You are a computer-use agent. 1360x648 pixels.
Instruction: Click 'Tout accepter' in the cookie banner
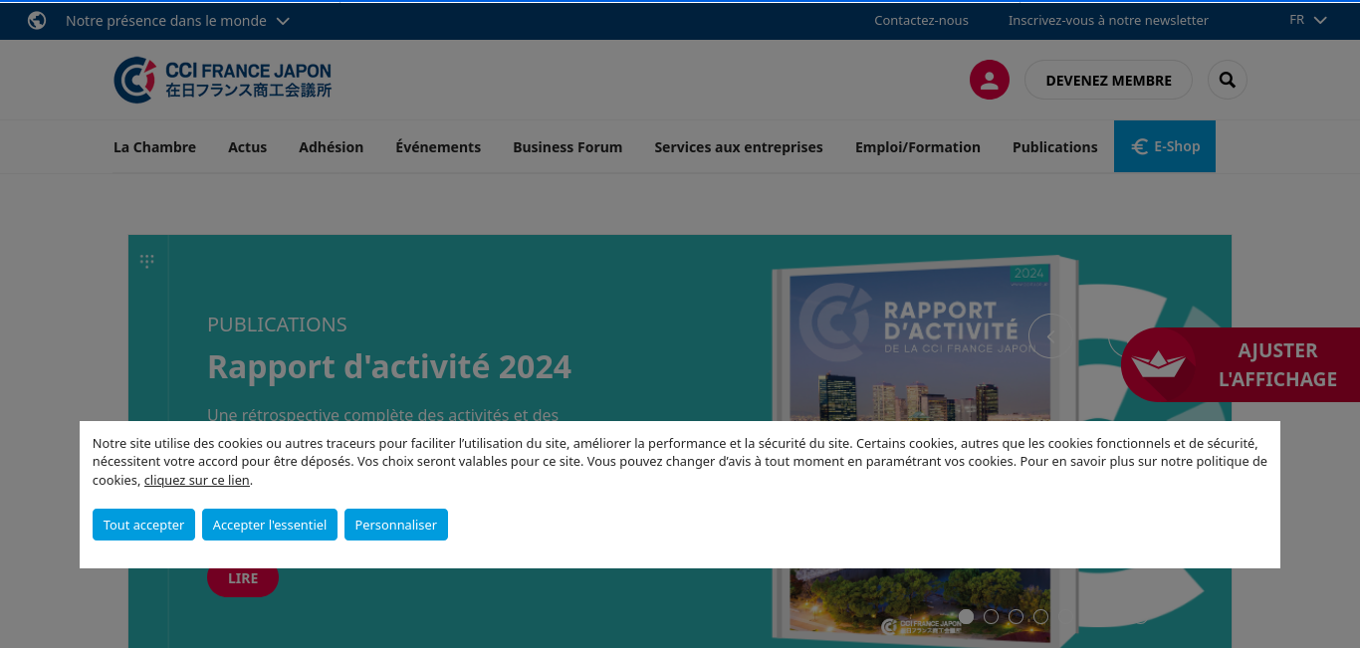click(x=143, y=525)
